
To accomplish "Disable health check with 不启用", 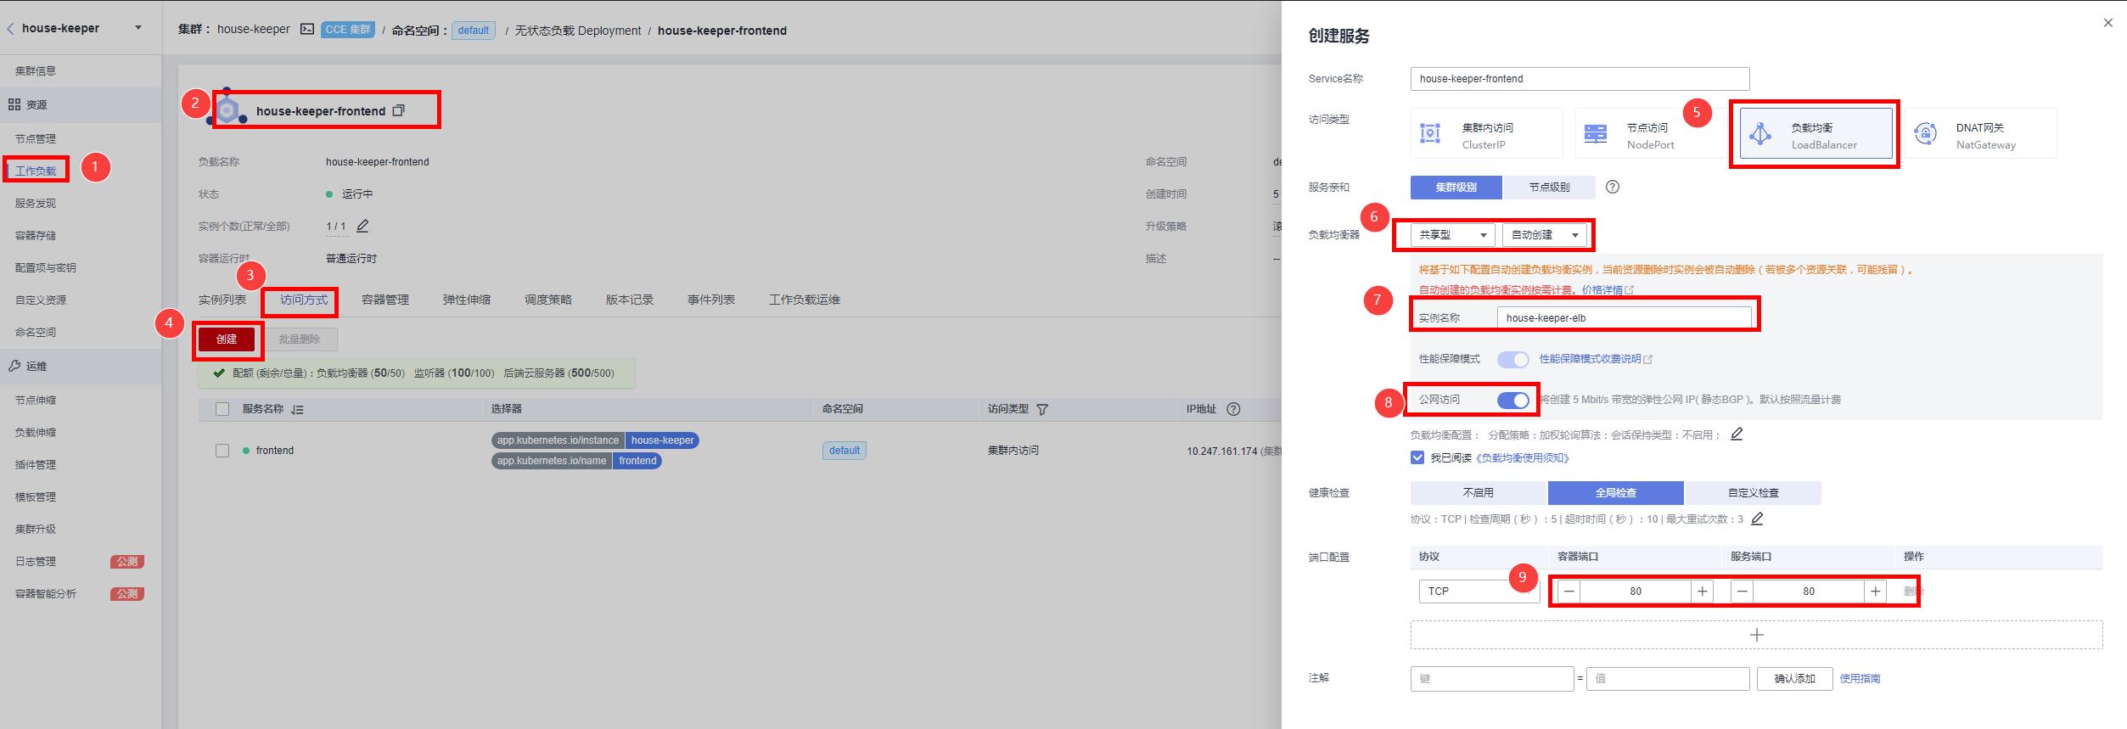I will 1478,492.
